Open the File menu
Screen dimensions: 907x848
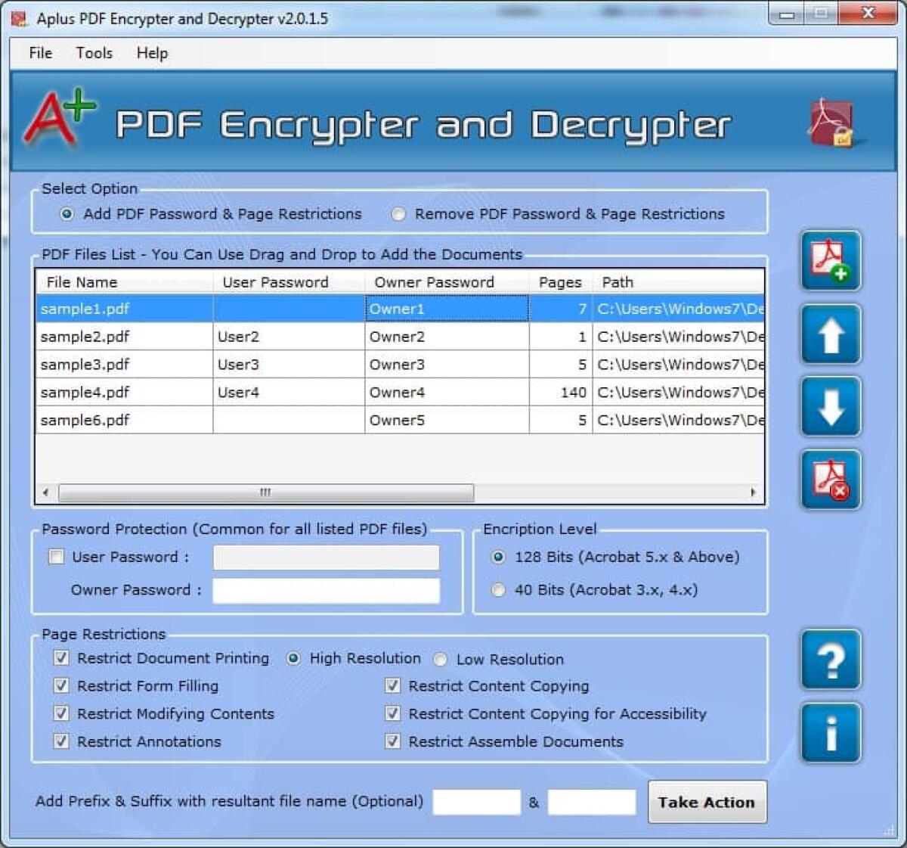coord(39,53)
